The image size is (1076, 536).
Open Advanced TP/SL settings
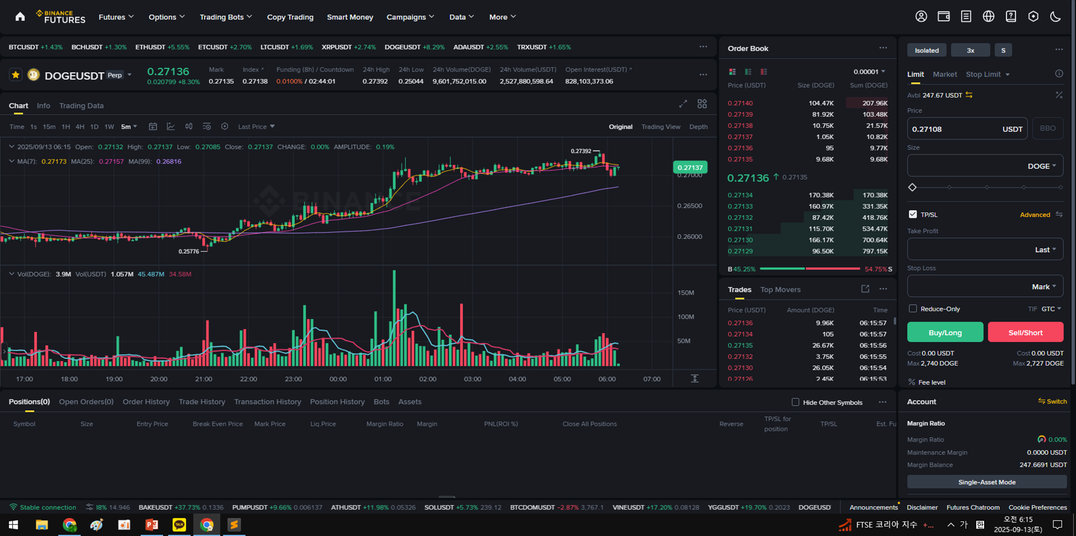(x=1035, y=214)
